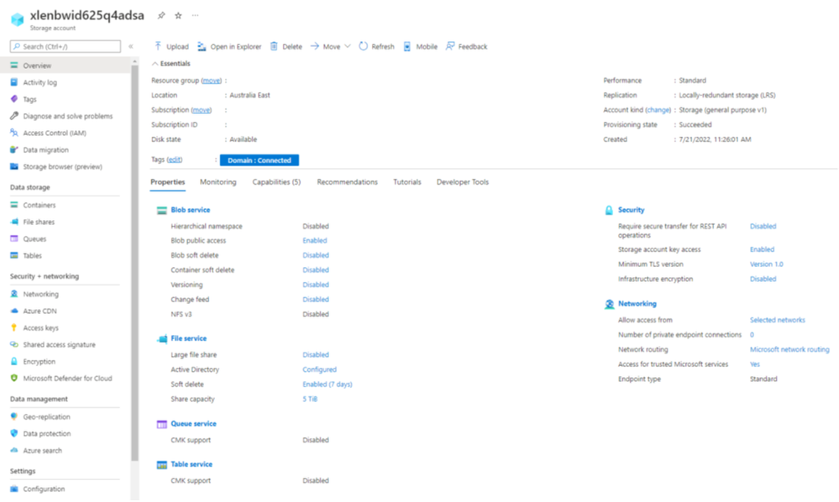This screenshot has width=839, height=502.
Task: Open Azure search icon in sidebar
Action: (x=14, y=450)
